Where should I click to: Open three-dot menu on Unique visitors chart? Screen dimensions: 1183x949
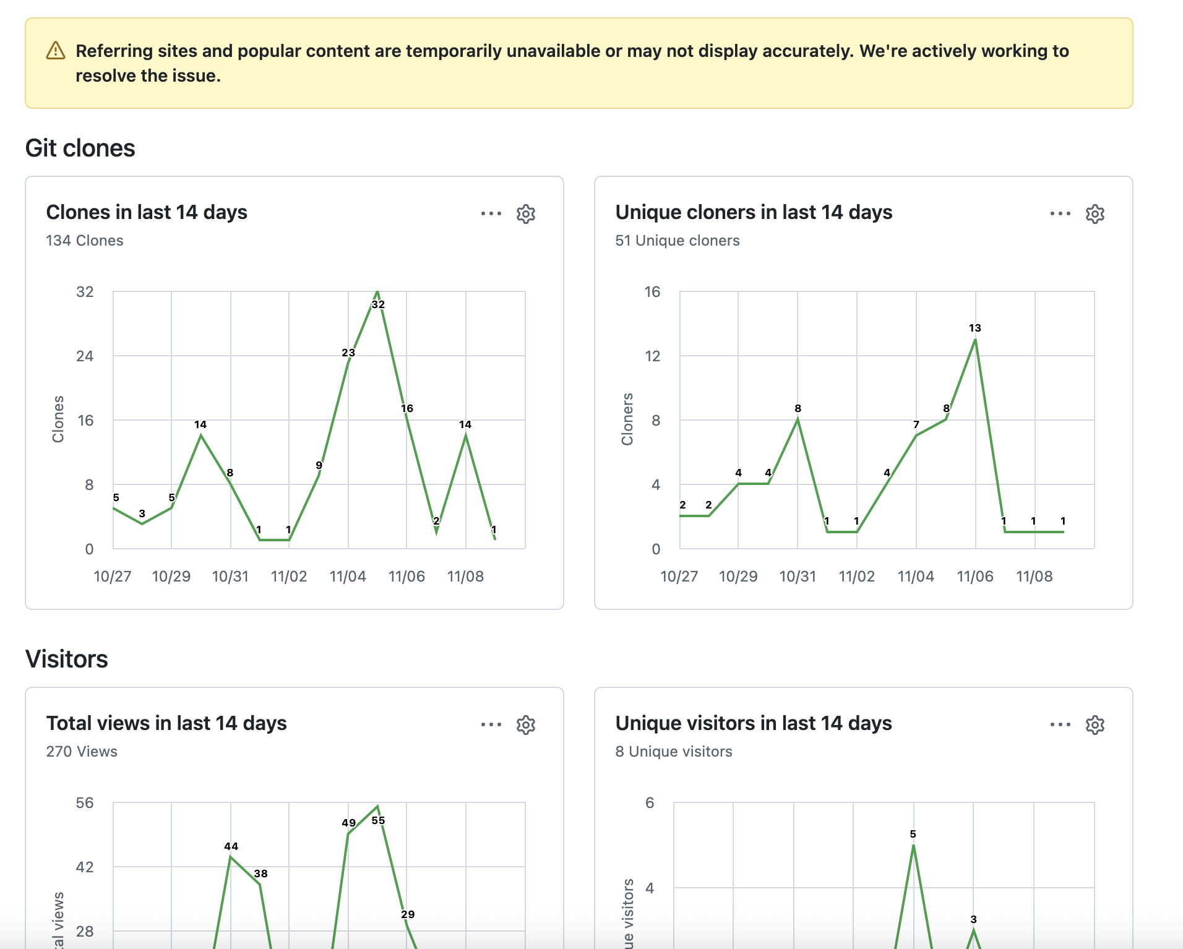point(1060,725)
